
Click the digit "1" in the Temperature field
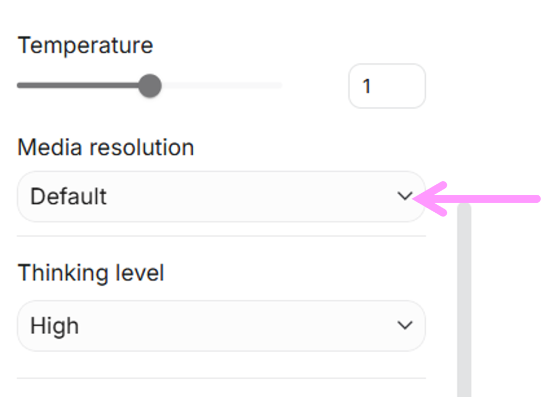point(367,86)
